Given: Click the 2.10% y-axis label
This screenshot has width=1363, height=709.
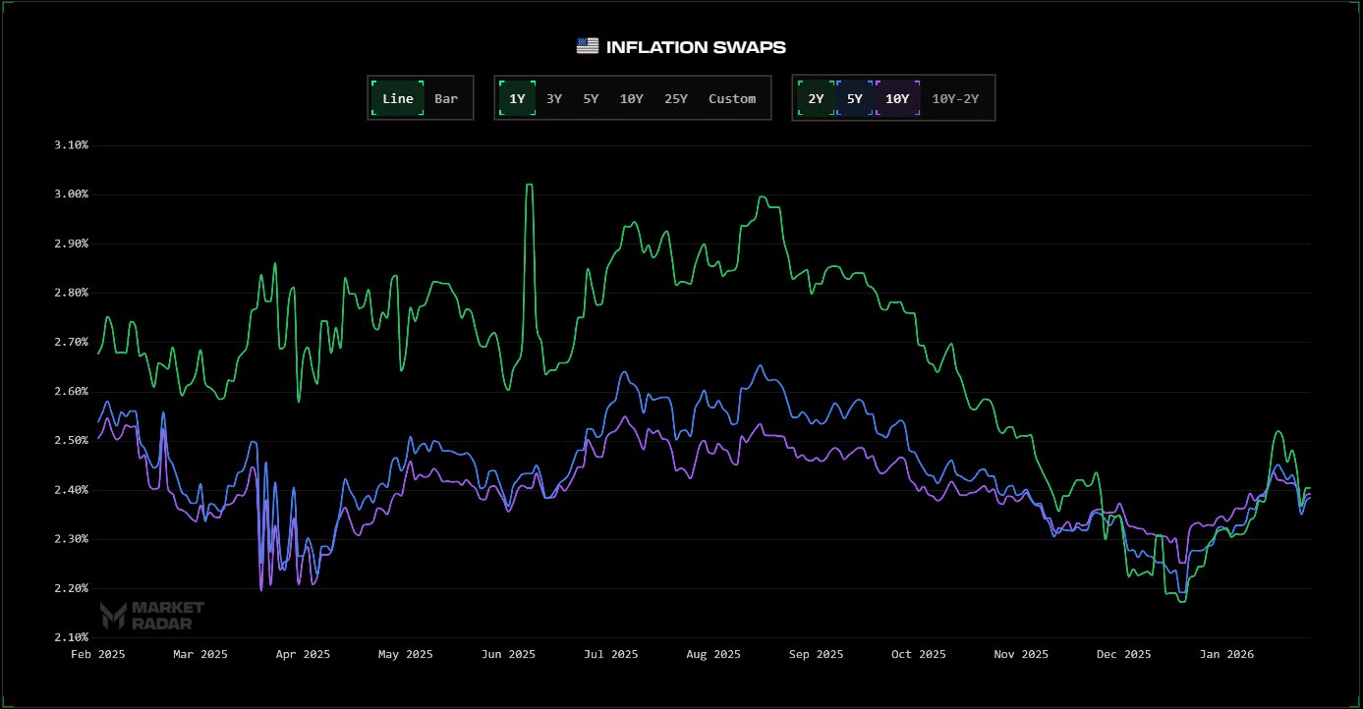Looking at the screenshot, I should [x=71, y=637].
